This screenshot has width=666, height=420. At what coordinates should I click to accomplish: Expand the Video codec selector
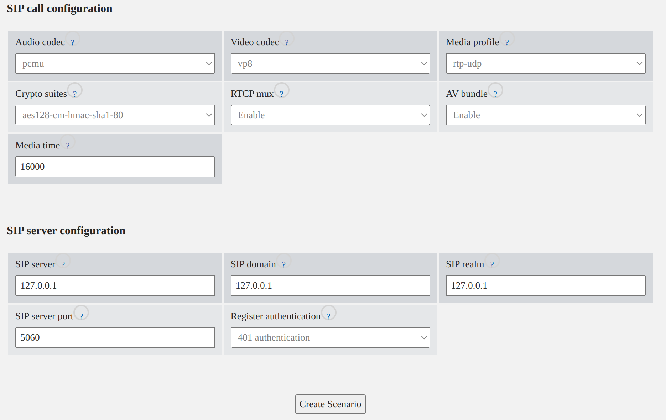pyautogui.click(x=330, y=63)
